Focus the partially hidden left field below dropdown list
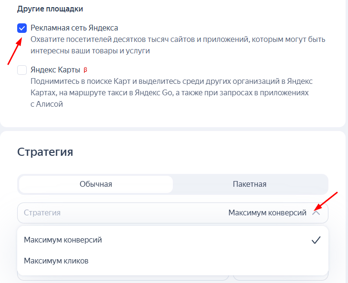 pyautogui.click(x=123, y=278)
